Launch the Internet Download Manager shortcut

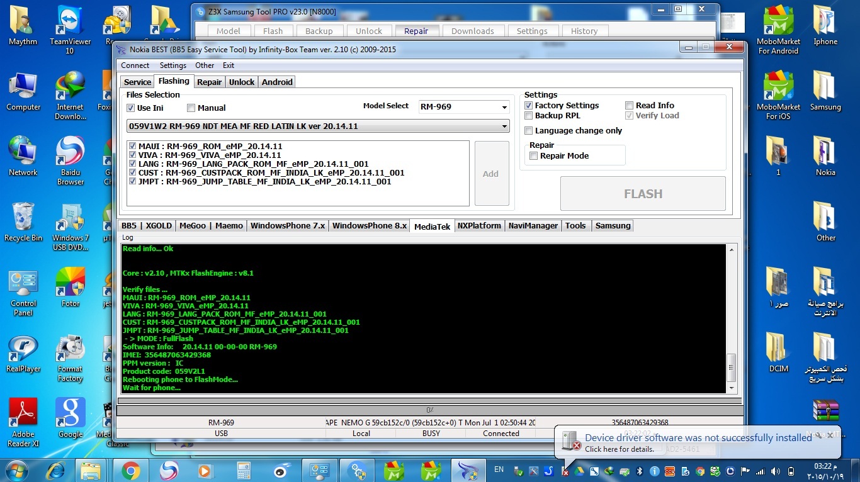tap(71, 96)
